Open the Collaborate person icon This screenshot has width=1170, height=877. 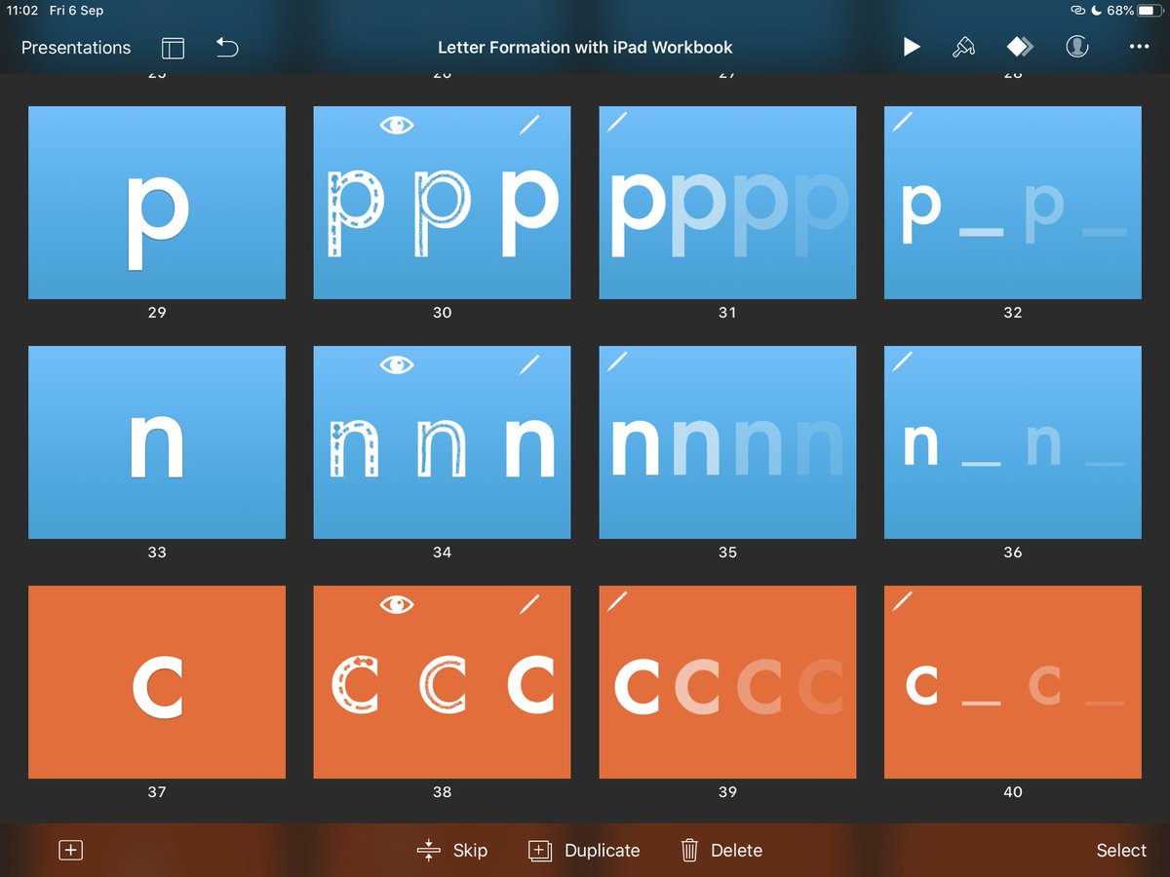pos(1077,47)
